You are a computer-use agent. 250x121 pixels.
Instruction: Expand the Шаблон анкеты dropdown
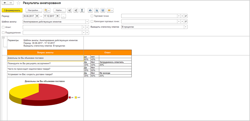pyautogui.click(x=87, y=21)
